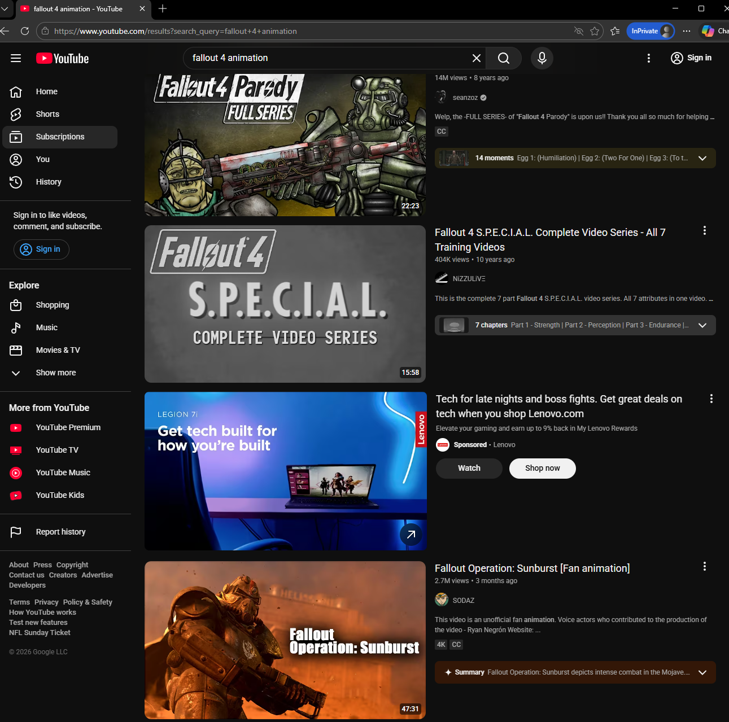Reload the page with browser refresh
Viewport: 729px width, 722px height.
pyautogui.click(x=25, y=31)
